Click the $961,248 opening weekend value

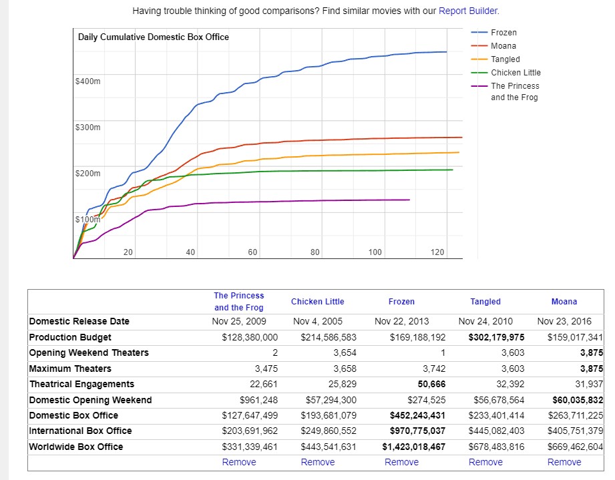259,400
